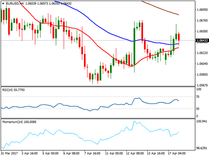Select the 1.06220 price axis label
Image resolution: width=209 pixels, height=157 pixels.
pyautogui.click(x=202, y=53)
